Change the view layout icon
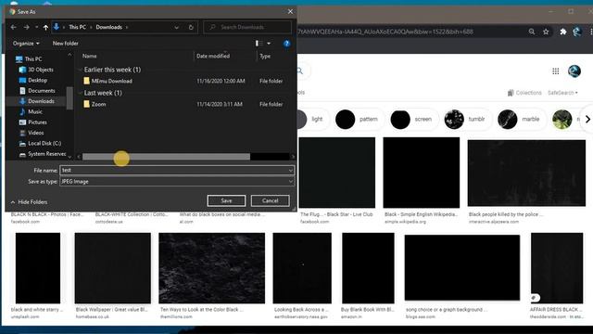 point(259,44)
